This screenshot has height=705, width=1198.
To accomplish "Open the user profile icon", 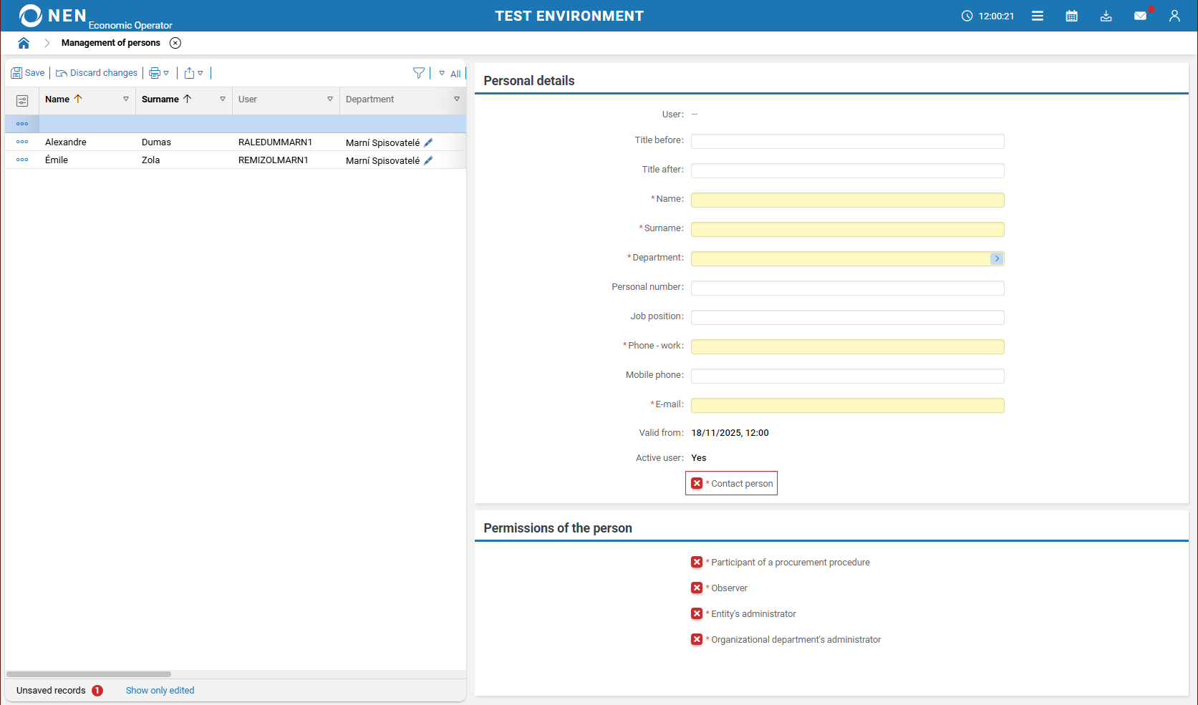I will pyautogui.click(x=1174, y=15).
